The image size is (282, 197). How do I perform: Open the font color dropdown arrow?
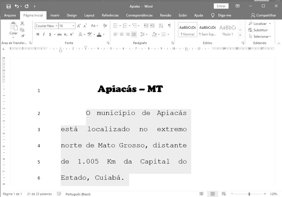(104, 34)
